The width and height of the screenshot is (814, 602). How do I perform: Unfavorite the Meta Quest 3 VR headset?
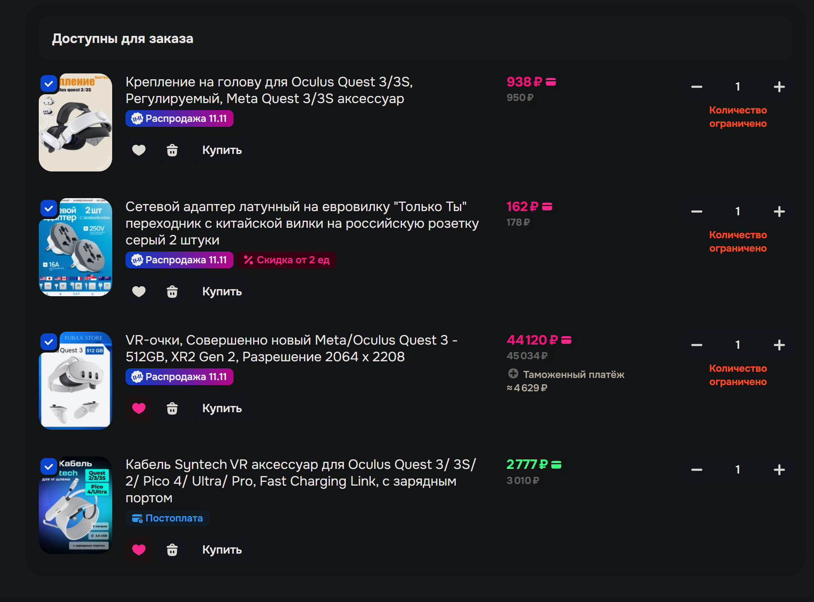[139, 408]
